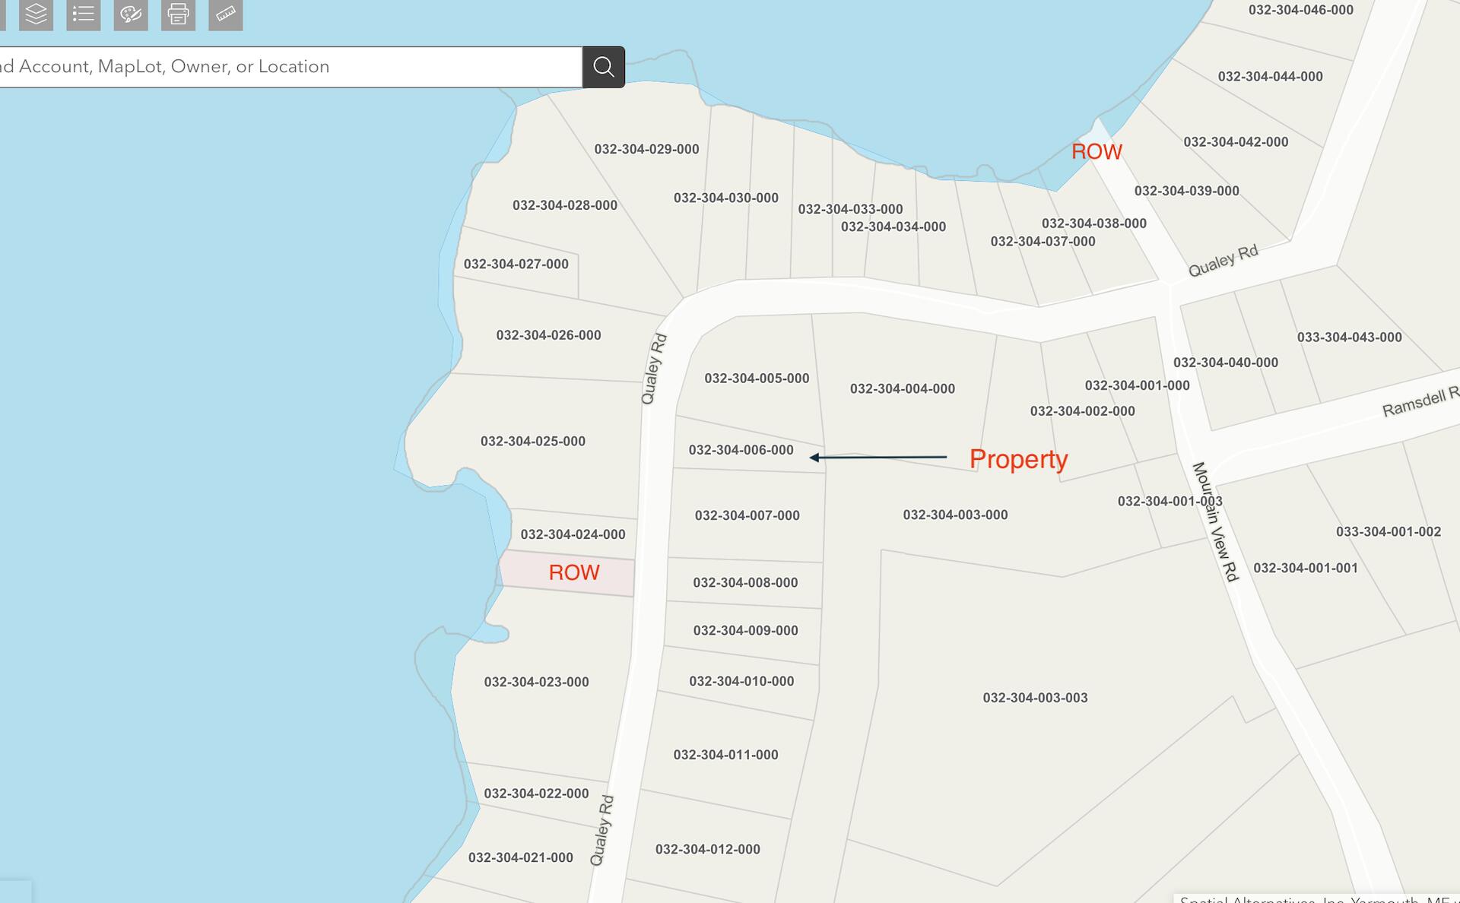This screenshot has height=903, width=1460.
Task: Select lot 032-304-044-000
Action: (x=1270, y=77)
